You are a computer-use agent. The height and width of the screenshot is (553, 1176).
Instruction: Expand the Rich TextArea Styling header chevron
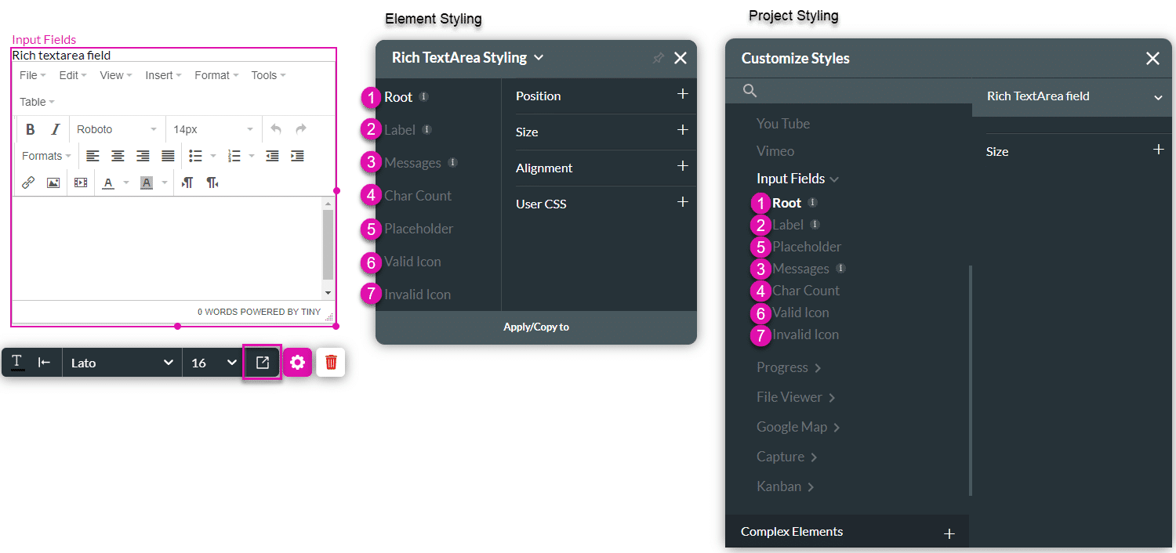pyautogui.click(x=539, y=57)
